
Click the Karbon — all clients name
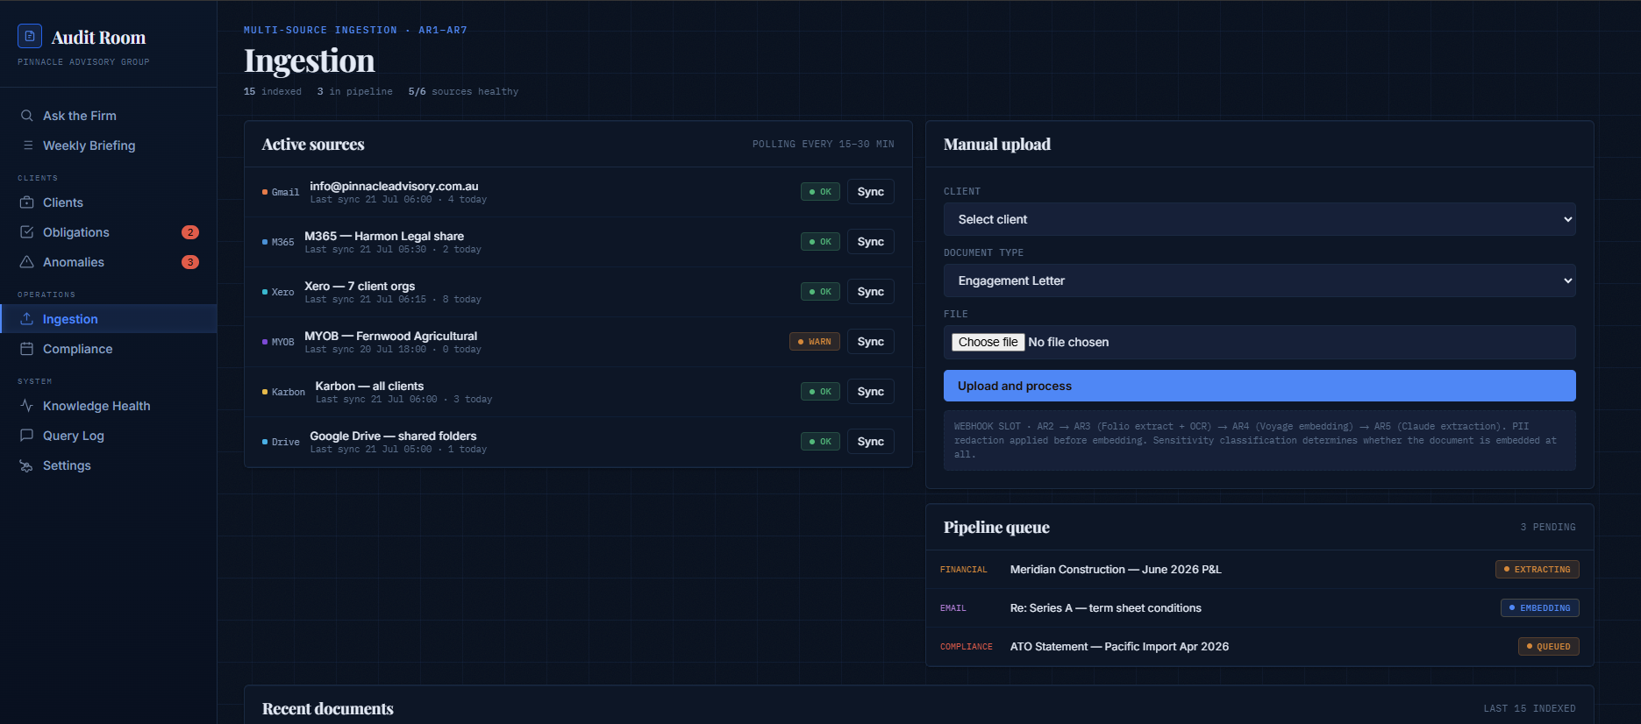pyautogui.click(x=369, y=386)
